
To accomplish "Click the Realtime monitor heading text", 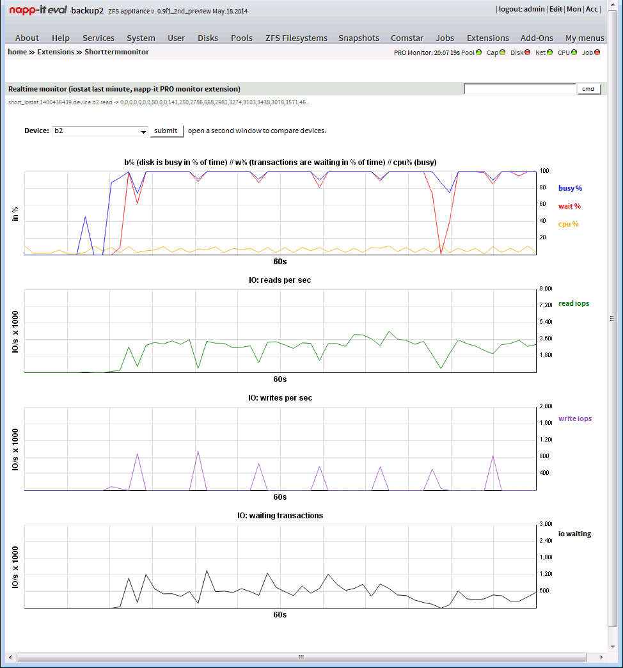I will click(x=124, y=89).
